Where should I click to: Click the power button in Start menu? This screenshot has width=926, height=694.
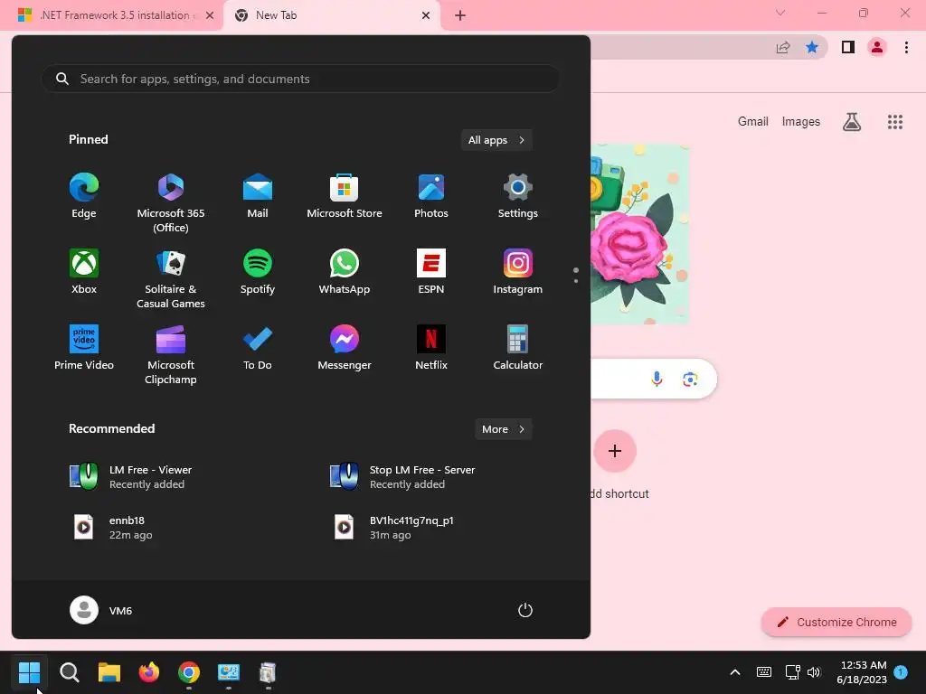point(525,610)
